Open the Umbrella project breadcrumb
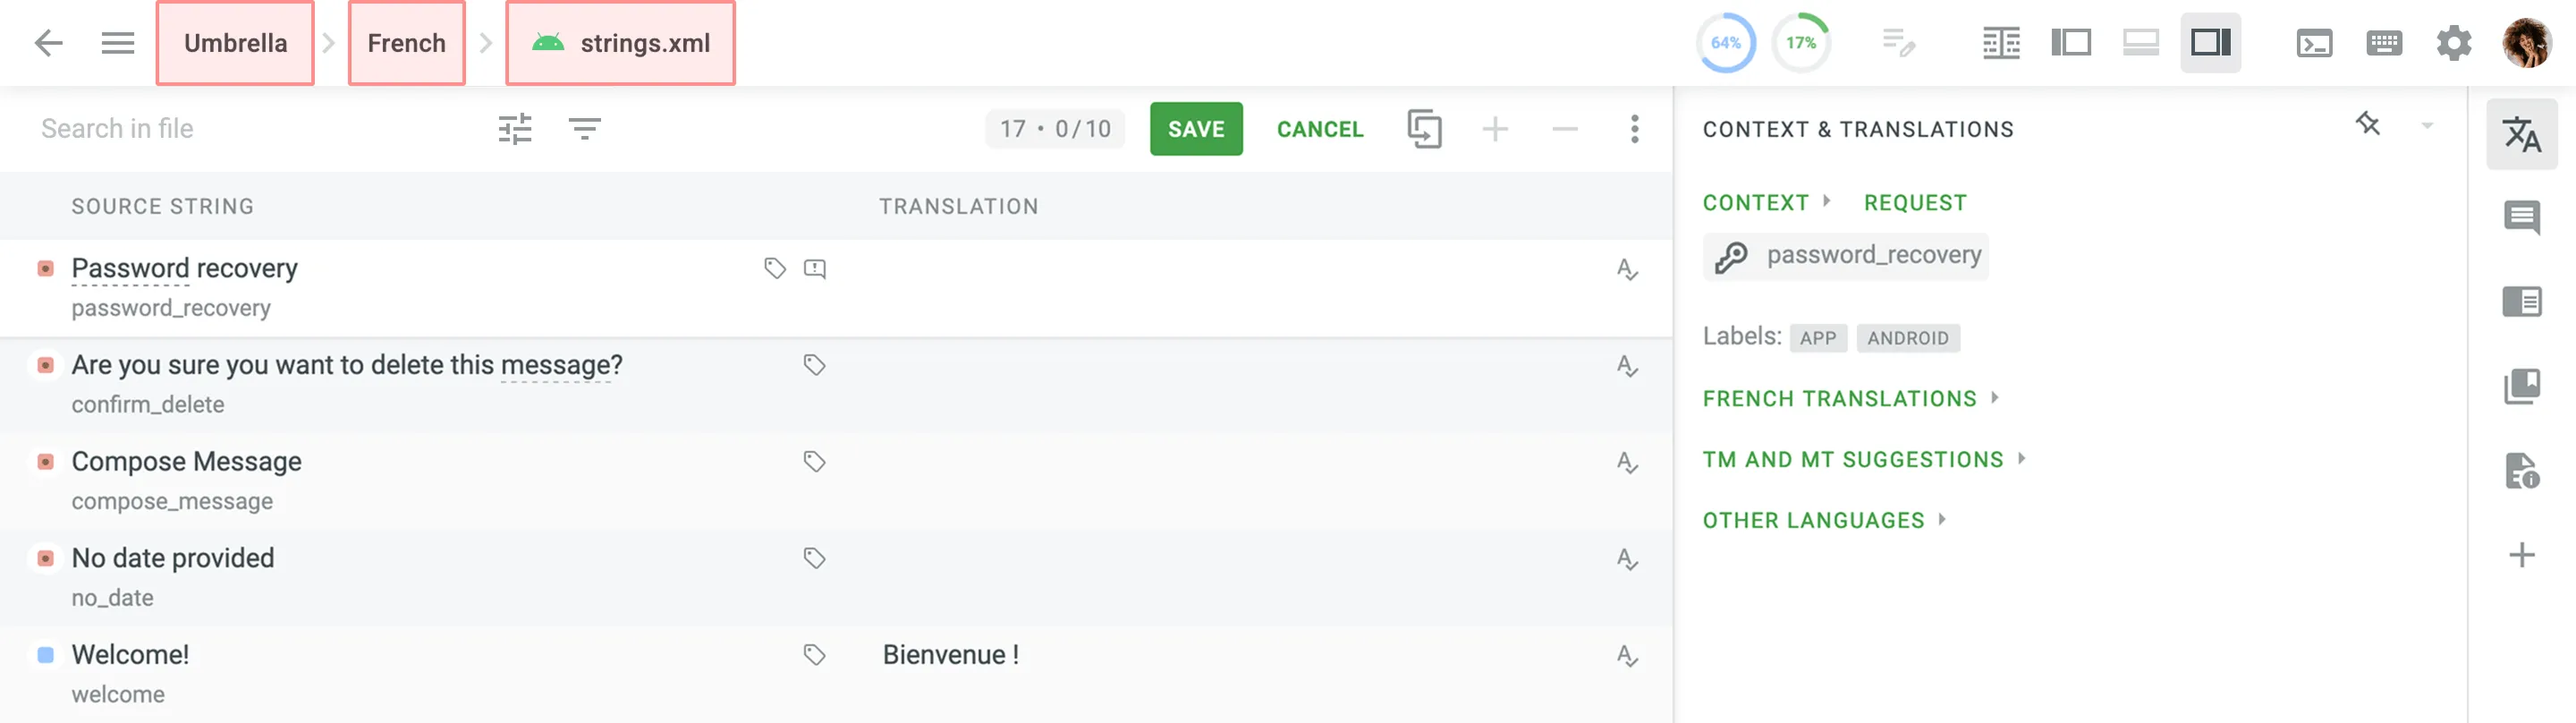Viewport: 2576px width, 723px height. click(235, 43)
